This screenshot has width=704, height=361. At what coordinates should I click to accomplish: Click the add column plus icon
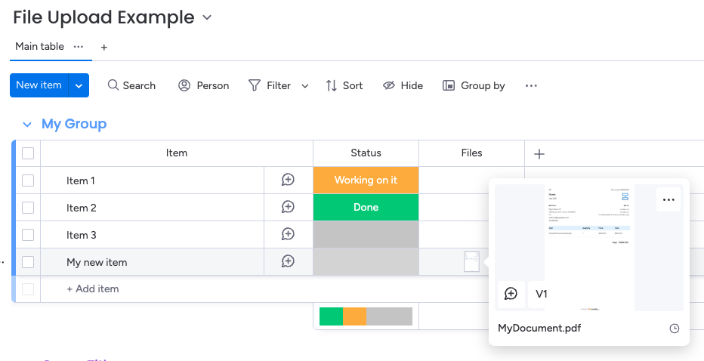(x=539, y=154)
